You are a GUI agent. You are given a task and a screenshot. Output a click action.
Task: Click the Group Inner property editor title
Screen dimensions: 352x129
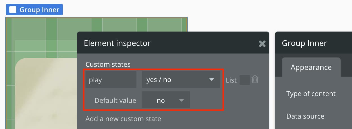pos(304,43)
